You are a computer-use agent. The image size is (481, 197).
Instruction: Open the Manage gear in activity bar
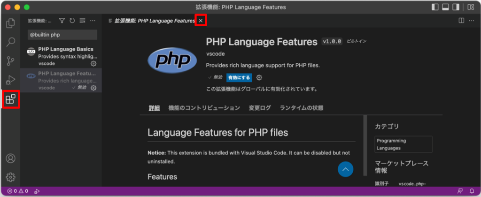(x=11, y=177)
